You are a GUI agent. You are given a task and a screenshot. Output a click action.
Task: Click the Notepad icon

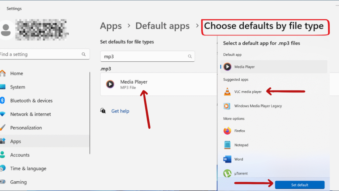point(227,145)
